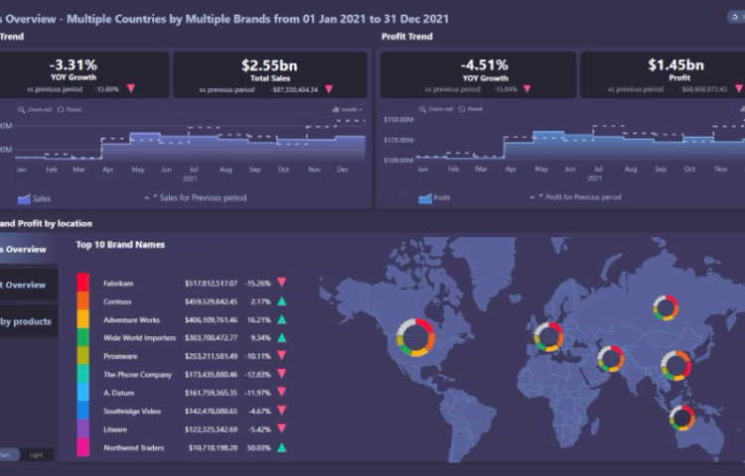
Task: Switch to the Light theme
Action: pos(35,455)
